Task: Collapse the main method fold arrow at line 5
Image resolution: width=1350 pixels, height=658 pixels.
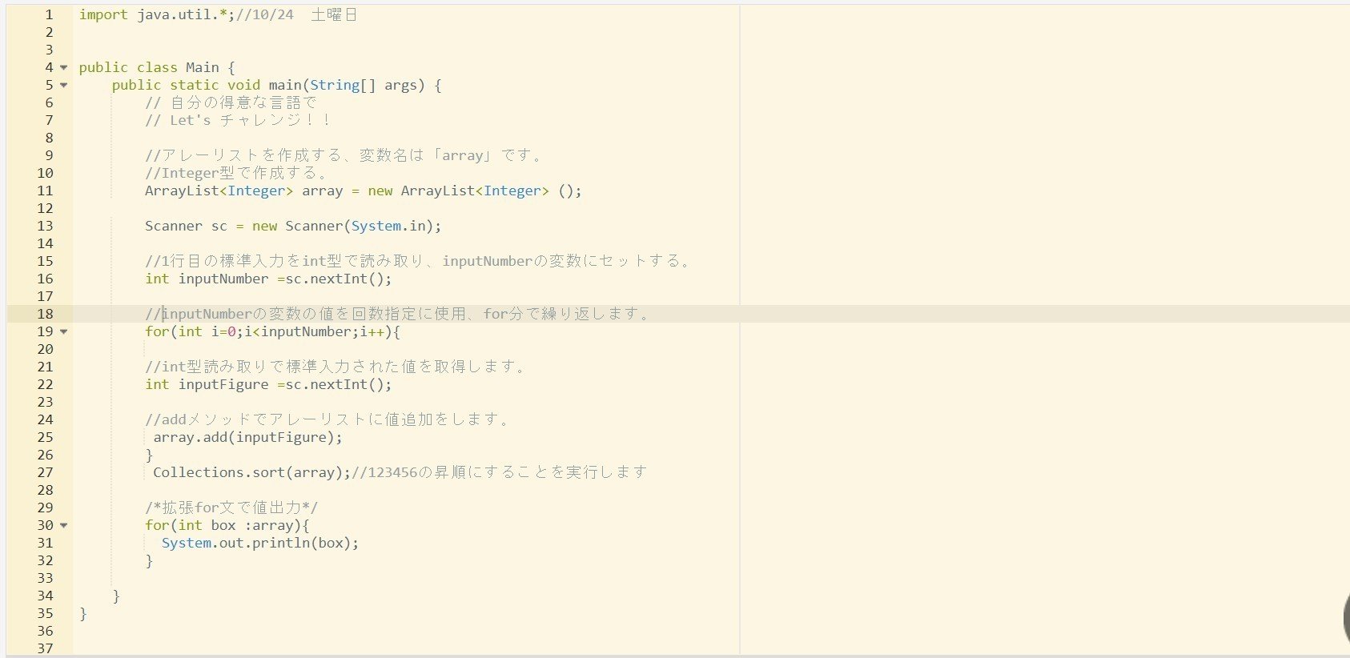Action: pyautogui.click(x=64, y=86)
